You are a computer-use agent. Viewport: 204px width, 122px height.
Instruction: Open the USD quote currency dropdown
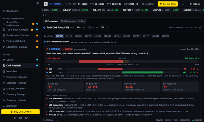[x=105, y=28]
